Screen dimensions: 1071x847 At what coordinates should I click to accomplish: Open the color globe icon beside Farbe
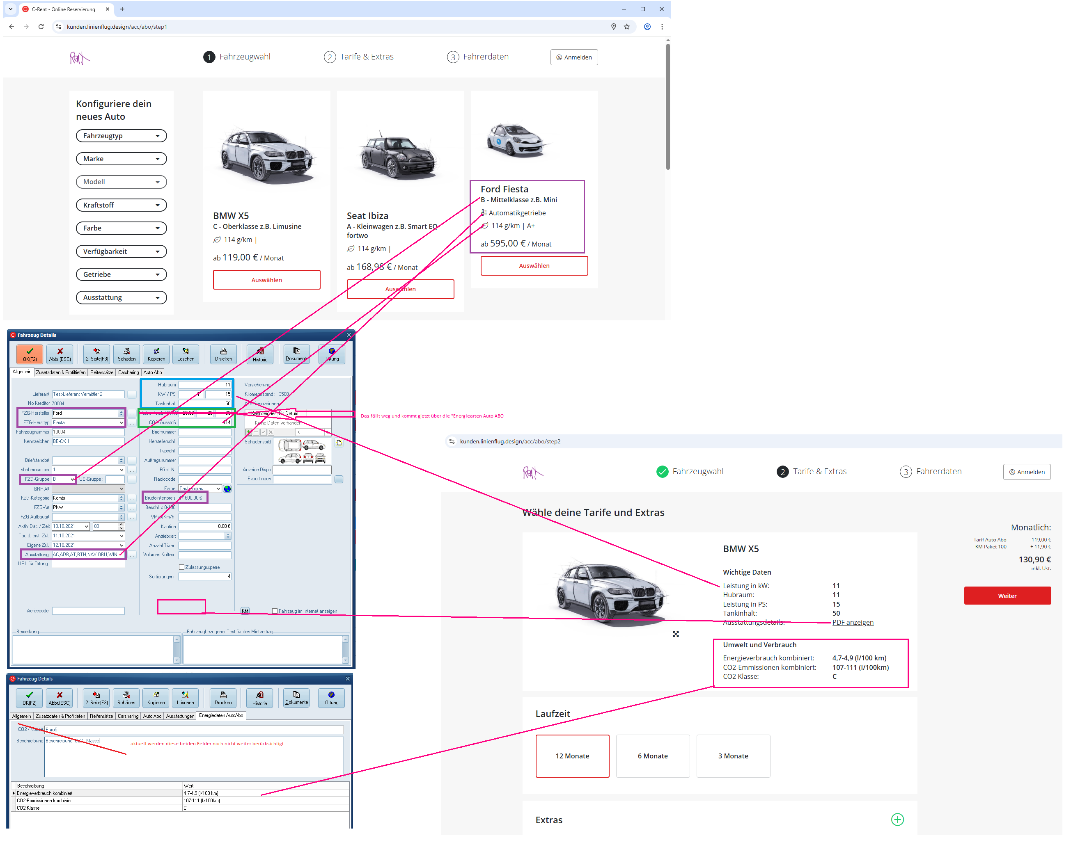point(227,489)
